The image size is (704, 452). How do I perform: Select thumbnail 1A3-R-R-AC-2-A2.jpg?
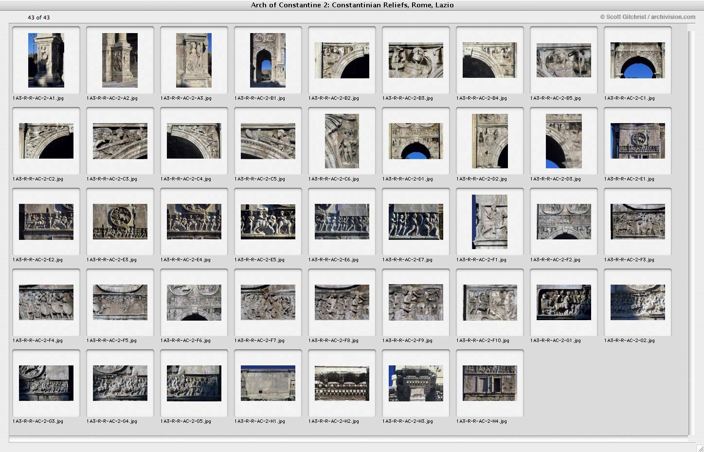coord(120,60)
